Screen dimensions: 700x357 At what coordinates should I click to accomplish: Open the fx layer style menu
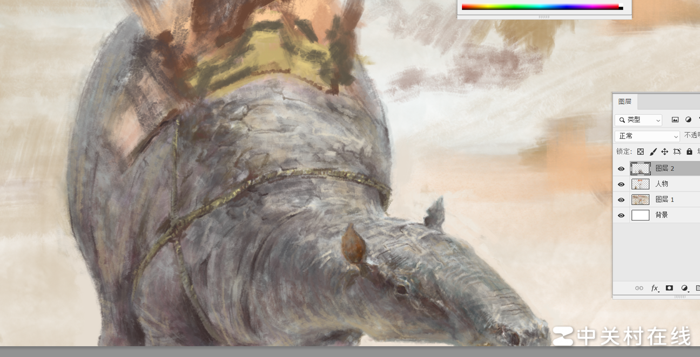coord(655,288)
